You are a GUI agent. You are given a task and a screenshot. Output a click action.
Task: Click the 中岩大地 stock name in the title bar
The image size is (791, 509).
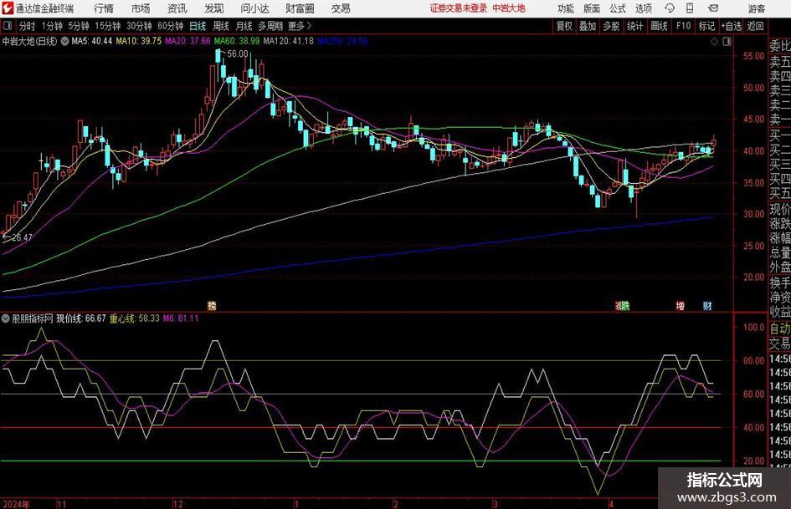[x=509, y=8]
